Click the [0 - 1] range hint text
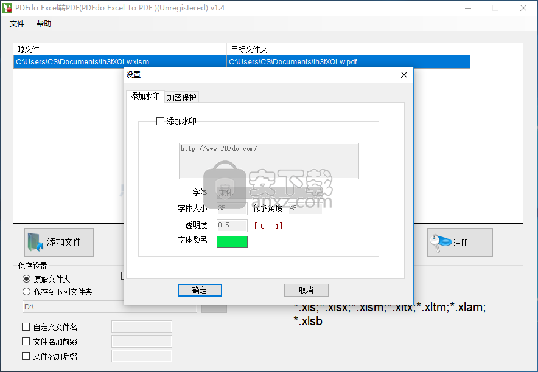Image resolution: width=538 pixels, height=372 pixels. (x=268, y=226)
